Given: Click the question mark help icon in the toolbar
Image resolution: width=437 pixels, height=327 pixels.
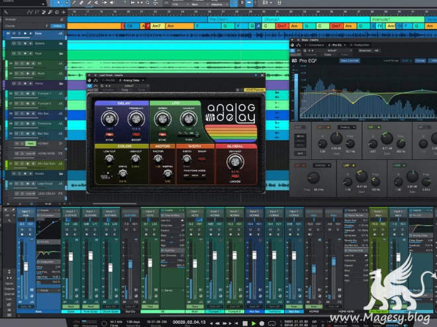Looking at the screenshot, I should pyautogui.click(x=124, y=3).
